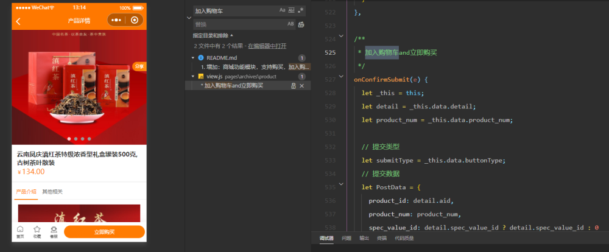Select the fourth carousel dot
Image resolution: width=609 pixels, height=252 pixels.
tap(90, 139)
